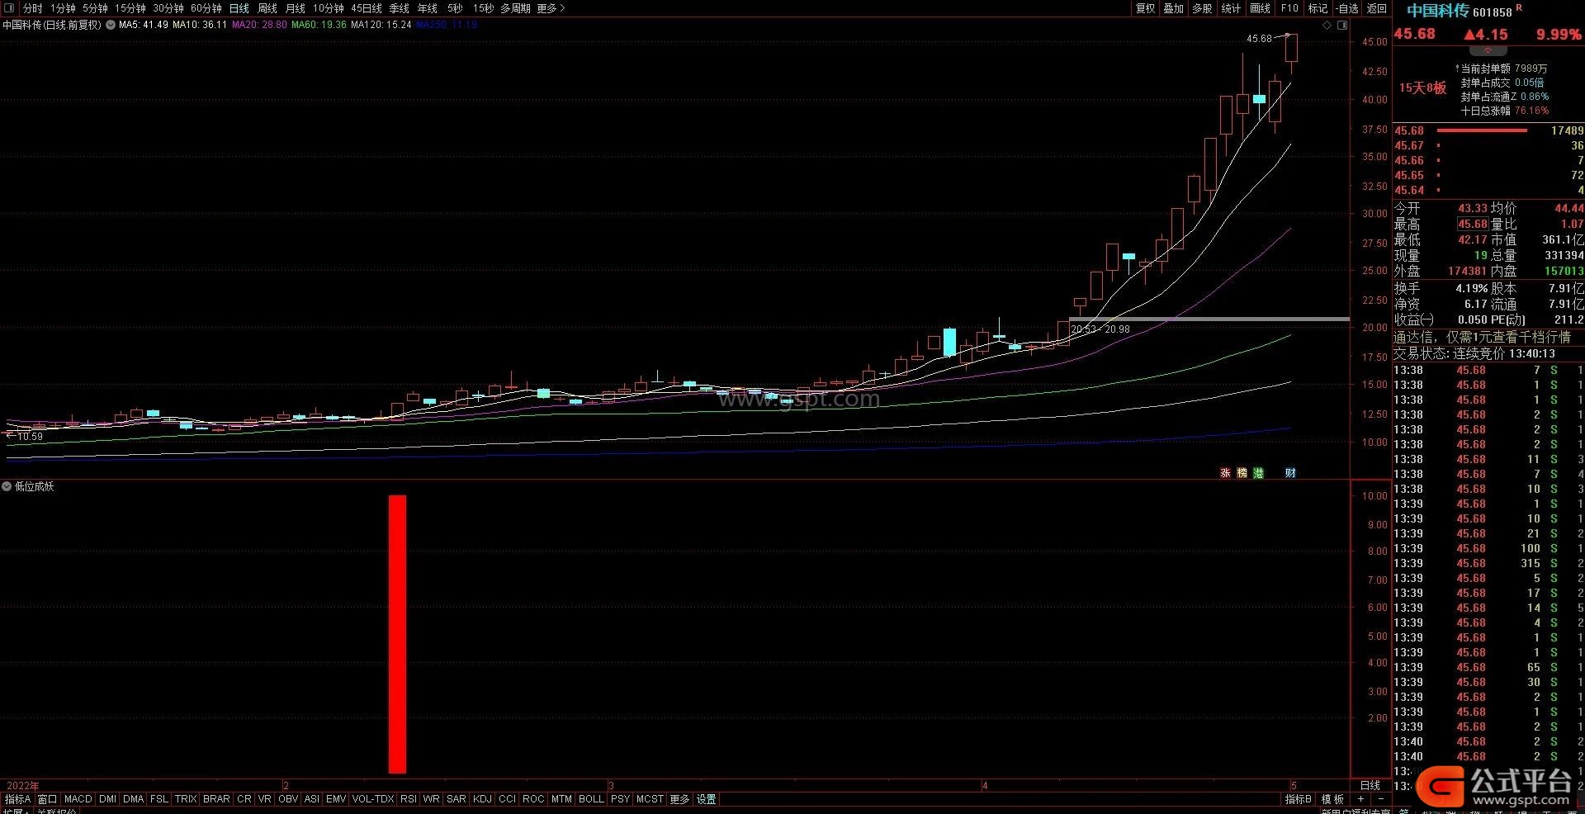Collapse the limit-up info panel chevron
The width and height of the screenshot is (1585, 814).
1488,51
